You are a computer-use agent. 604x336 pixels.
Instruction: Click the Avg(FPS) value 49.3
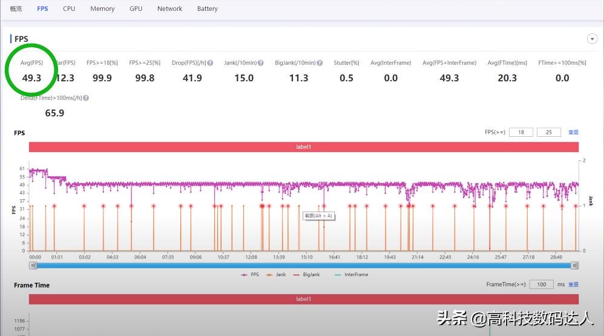31,78
